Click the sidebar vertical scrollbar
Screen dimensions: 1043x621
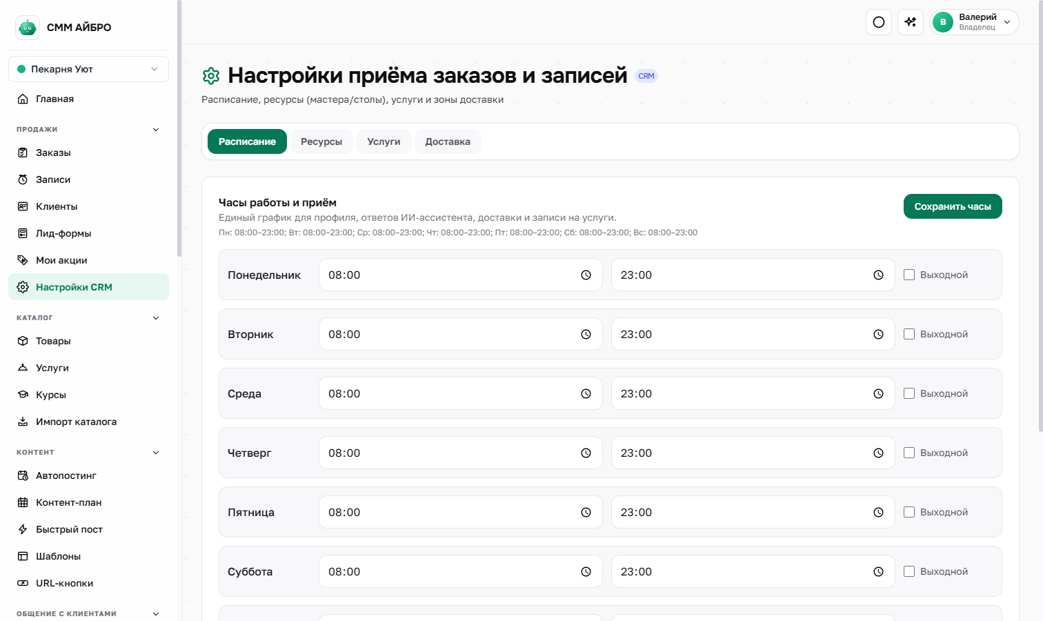pyautogui.click(x=179, y=128)
